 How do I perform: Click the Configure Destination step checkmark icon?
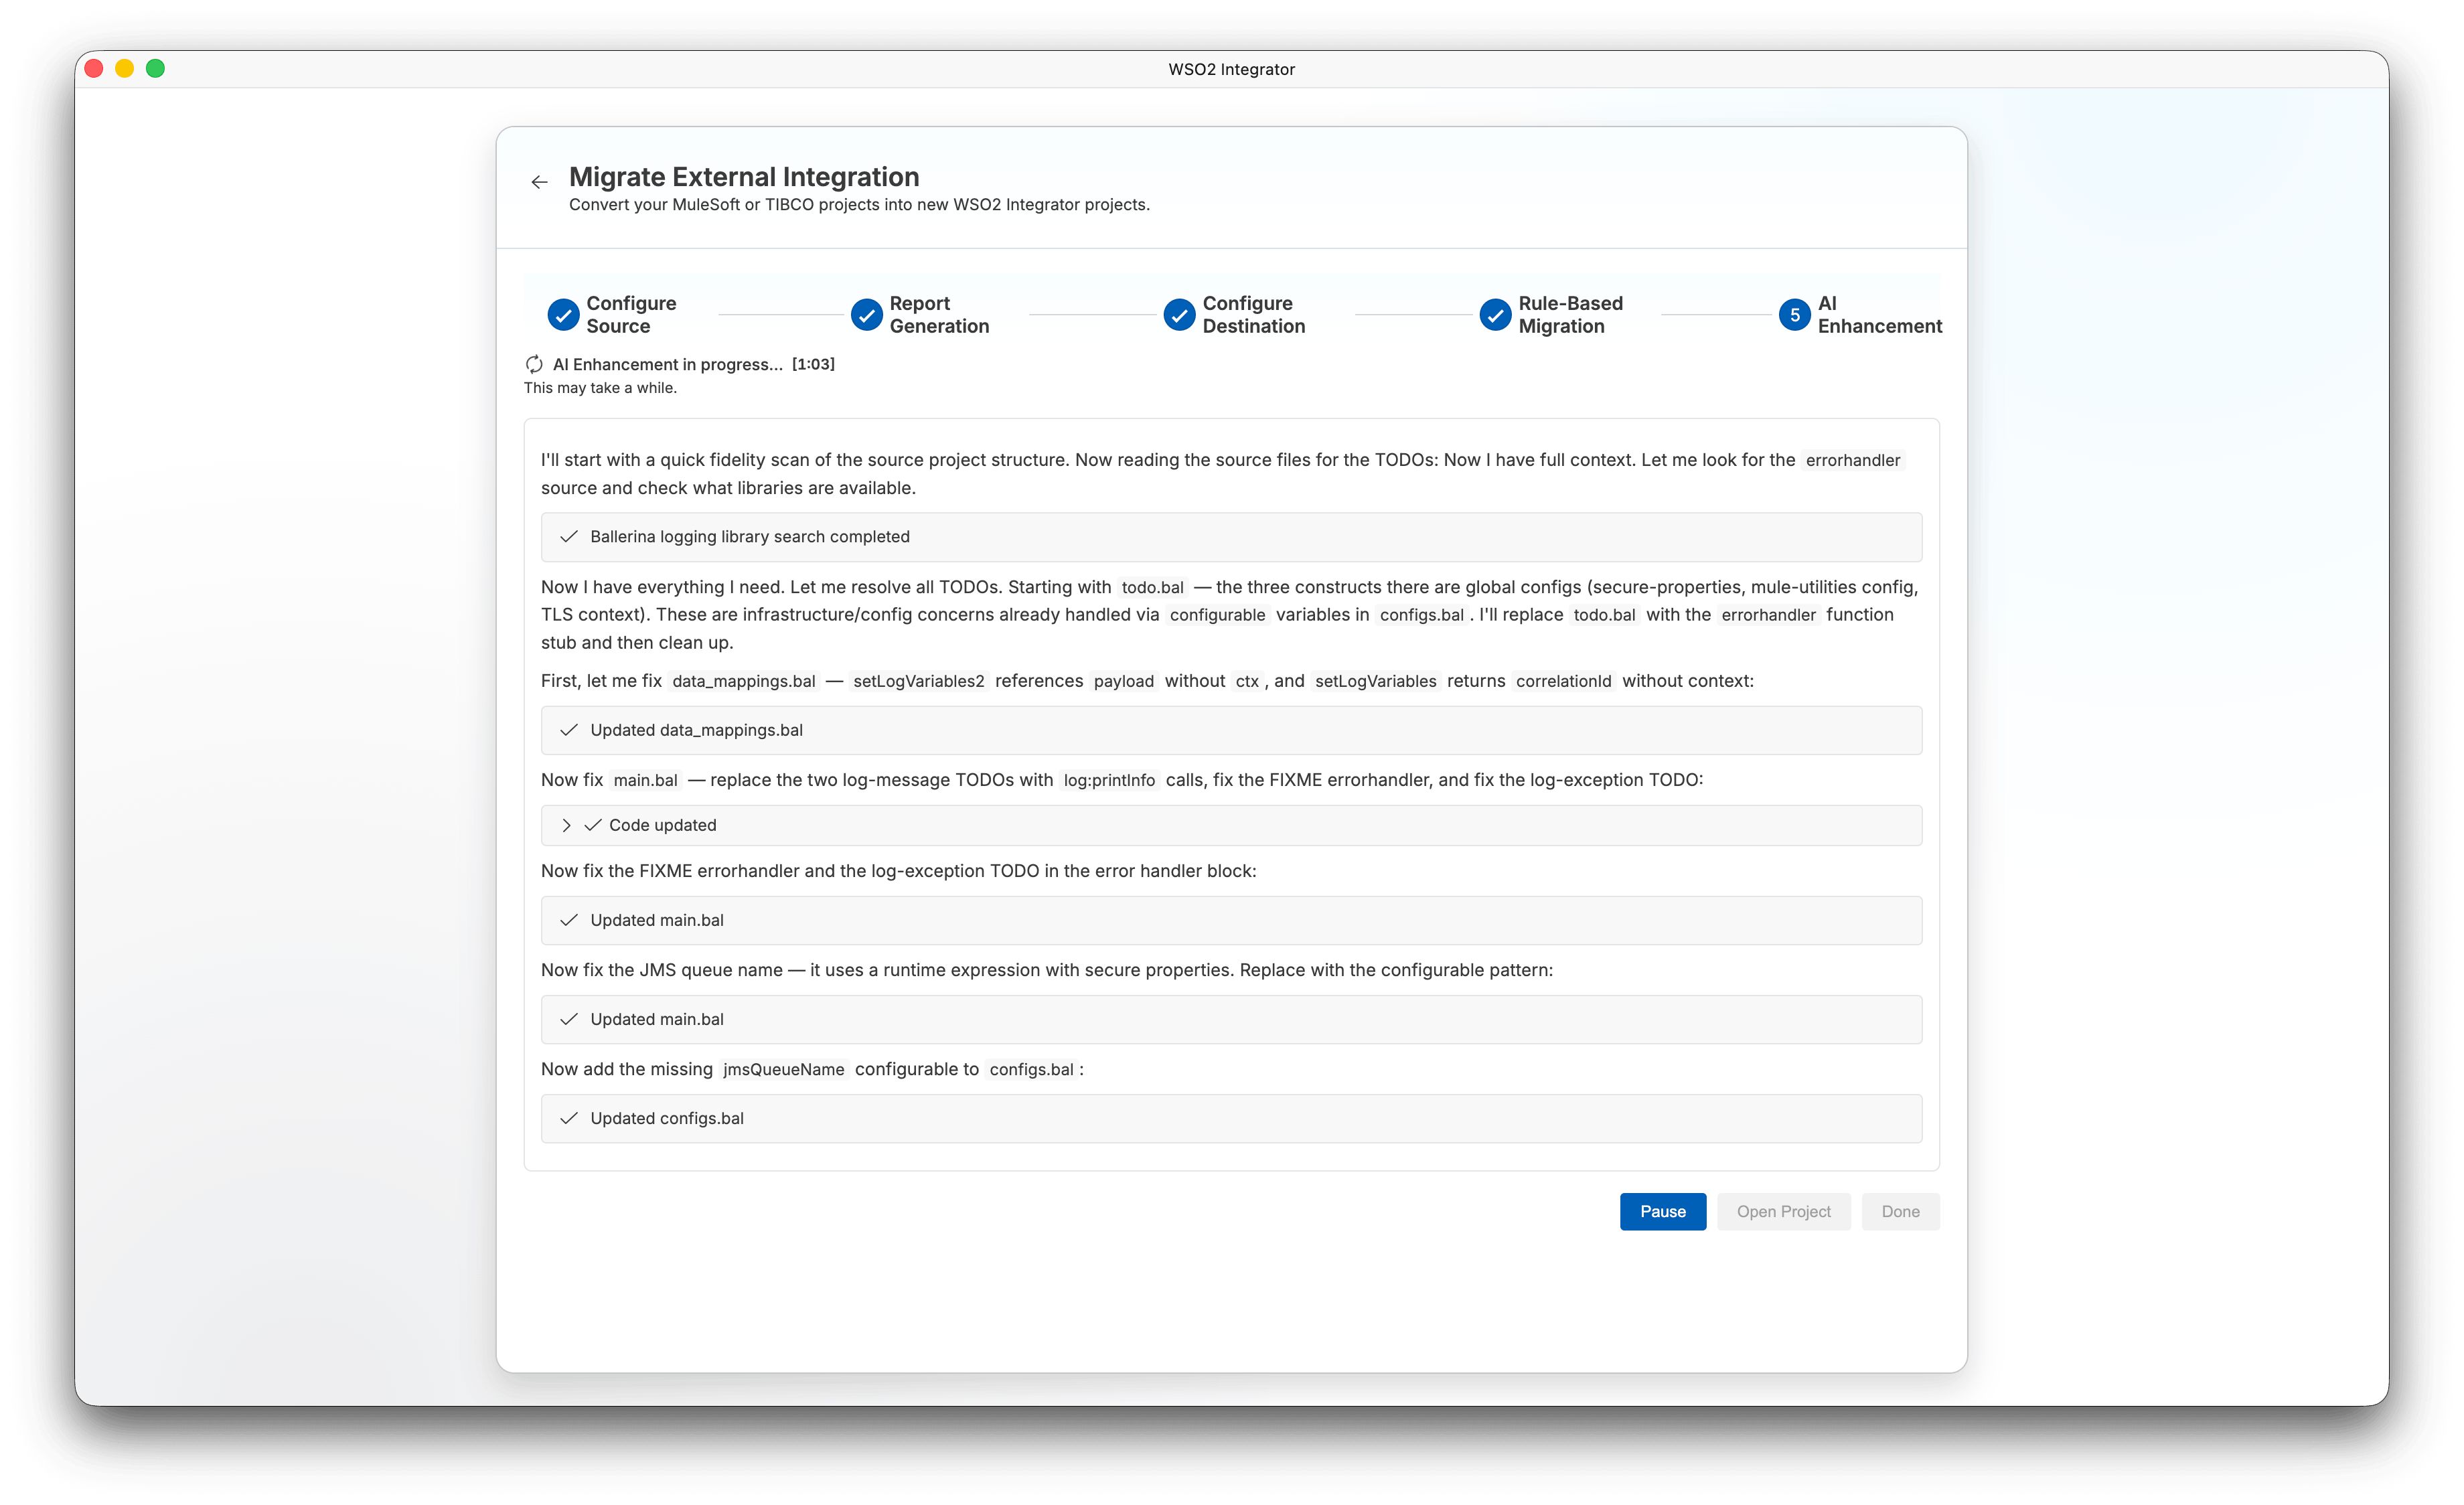[x=1179, y=315]
